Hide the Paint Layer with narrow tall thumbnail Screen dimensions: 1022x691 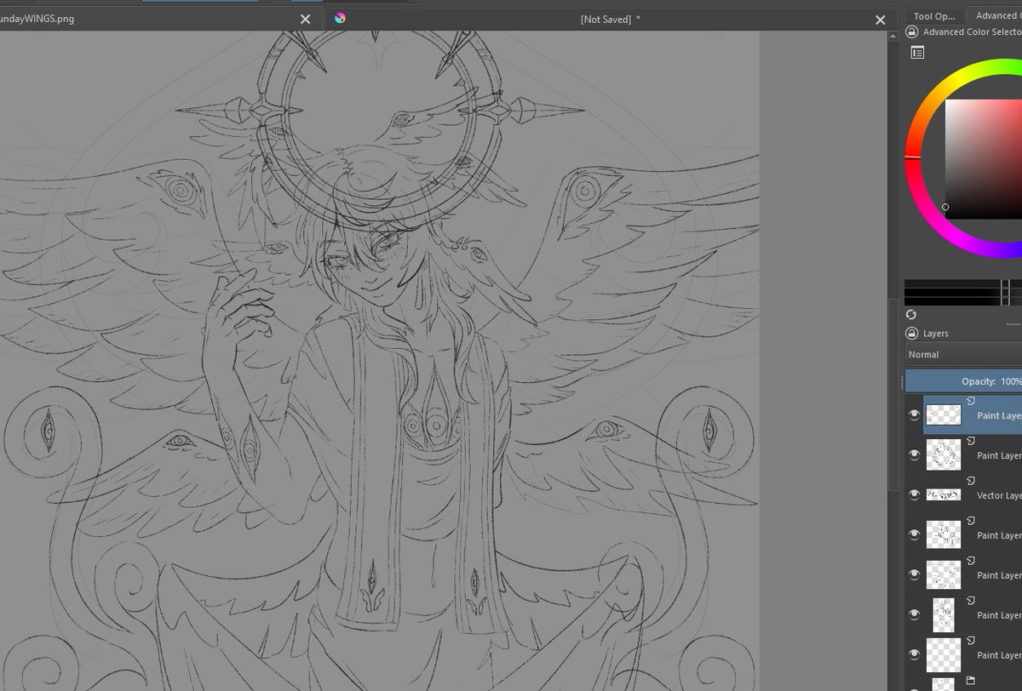(x=915, y=614)
